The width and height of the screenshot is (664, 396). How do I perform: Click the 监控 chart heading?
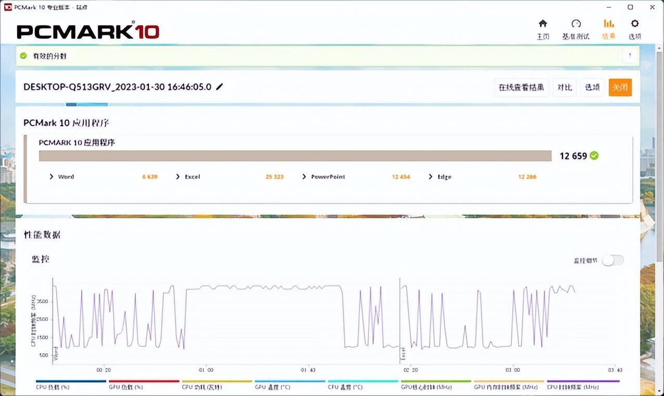coord(41,258)
